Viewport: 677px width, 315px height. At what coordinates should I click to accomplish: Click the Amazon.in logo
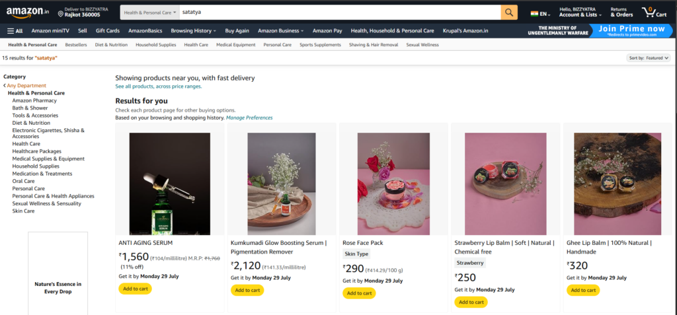tap(28, 13)
